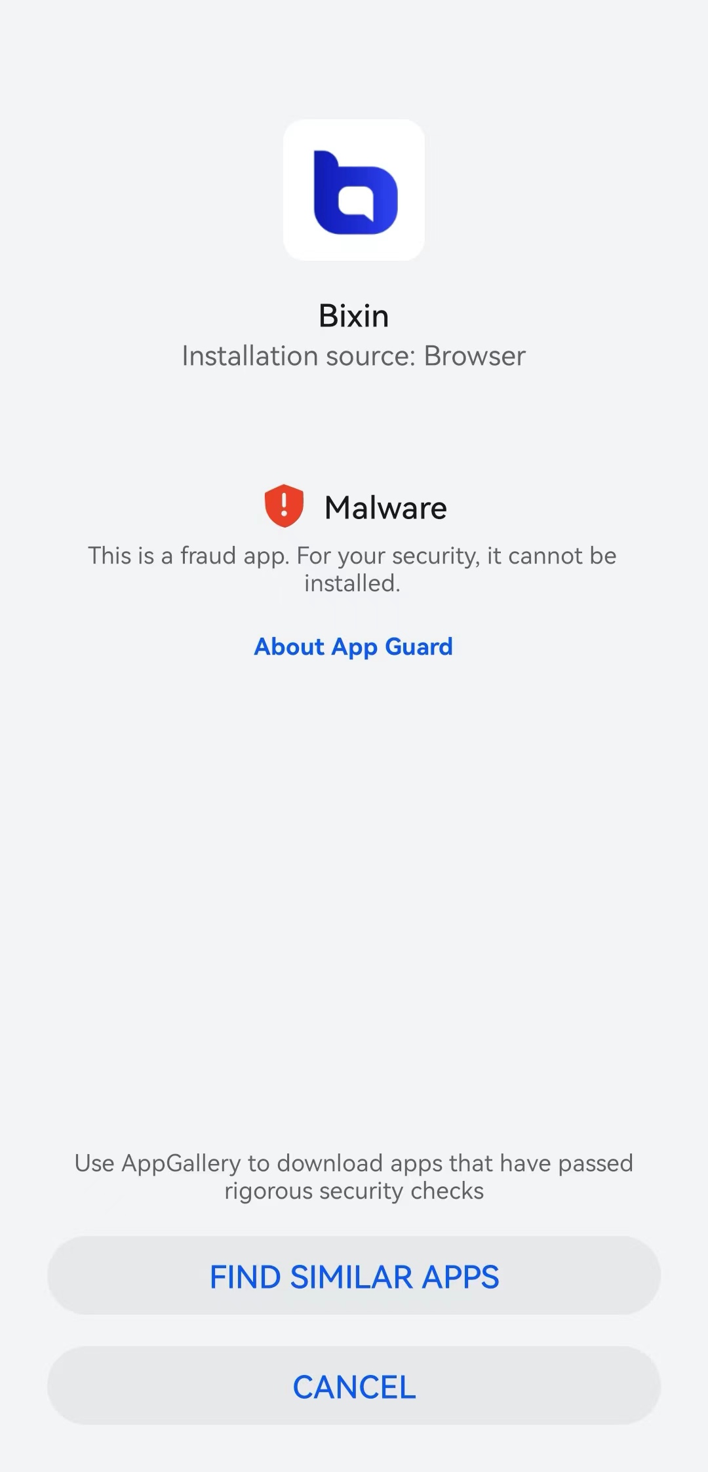Image resolution: width=708 pixels, height=1472 pixels.
Task: Open the About App Guard link
Action: [x=353, y=647]
